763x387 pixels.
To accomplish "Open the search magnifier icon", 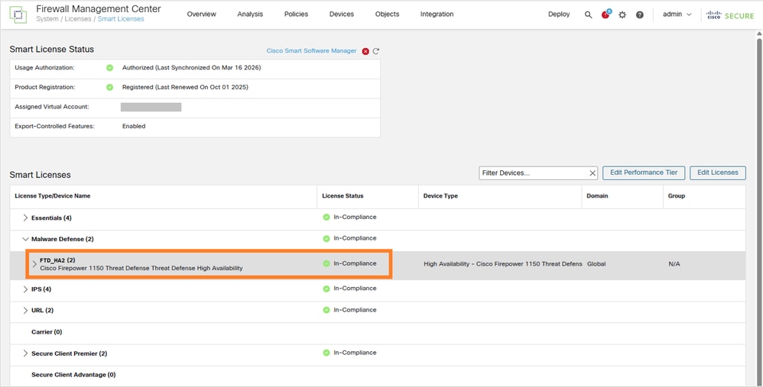I will (589, 15).
